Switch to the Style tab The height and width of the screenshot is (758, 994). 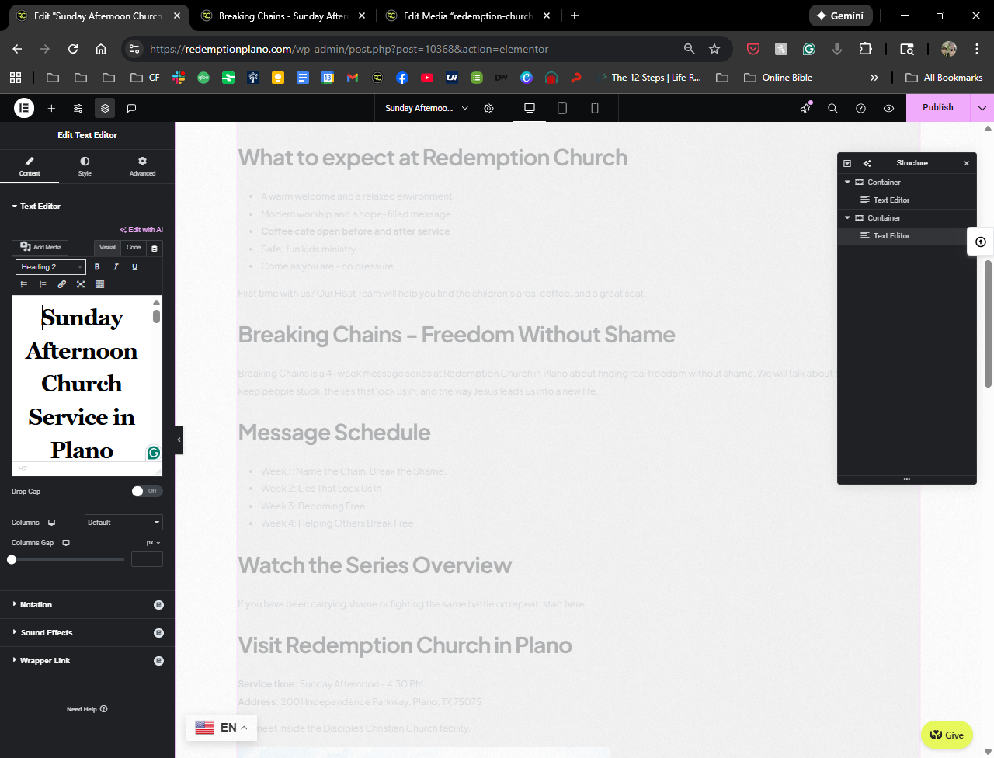tap(85, 166)
